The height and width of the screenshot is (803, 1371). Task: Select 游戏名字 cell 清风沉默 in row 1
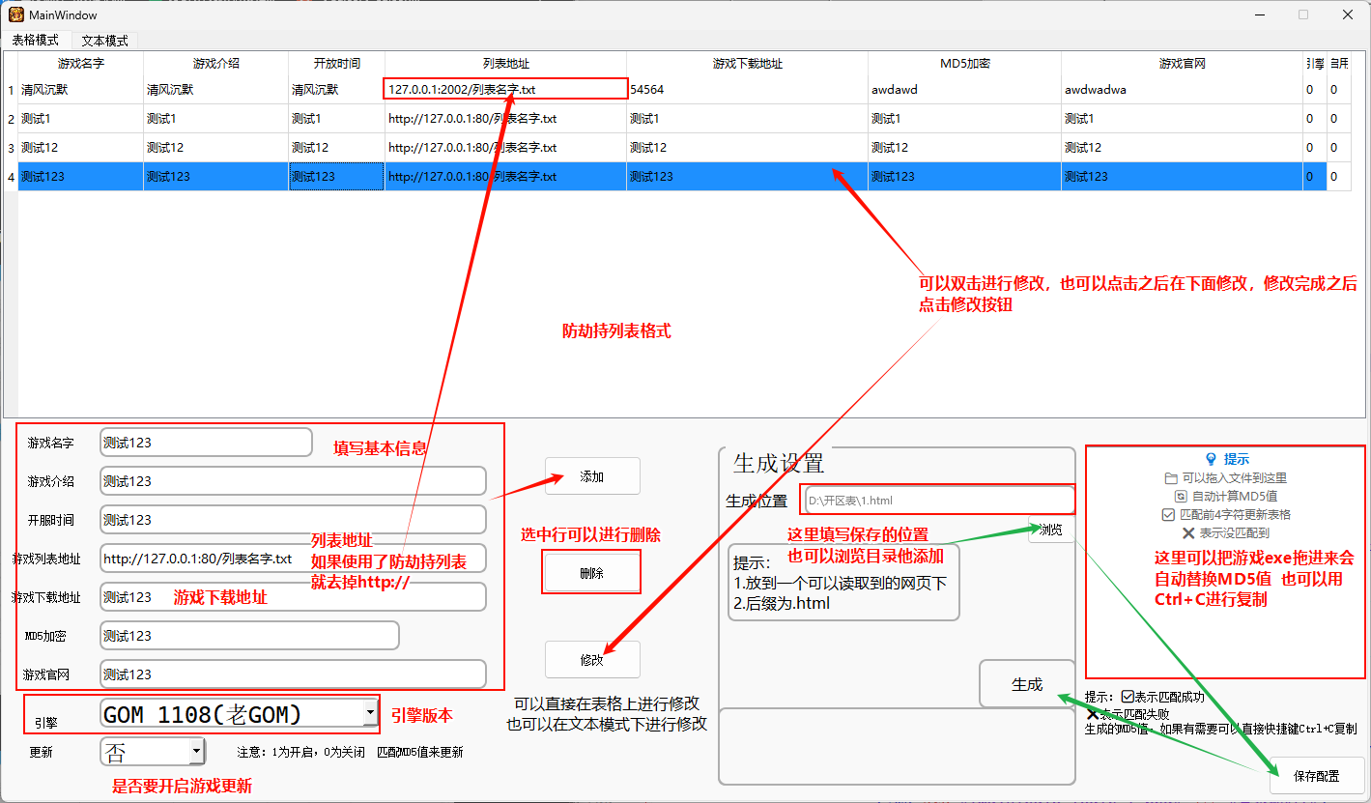pos(81,90)
